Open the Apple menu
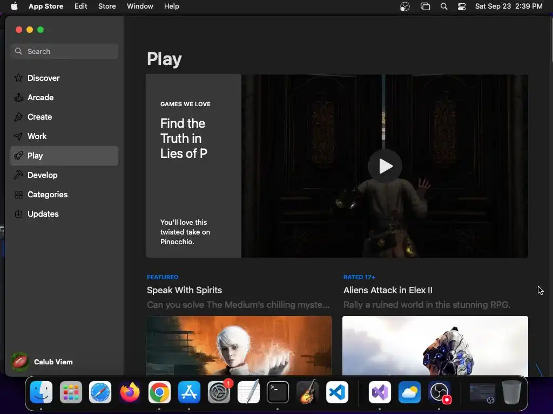The image size is (553, 414). click(x=14, y=6)
